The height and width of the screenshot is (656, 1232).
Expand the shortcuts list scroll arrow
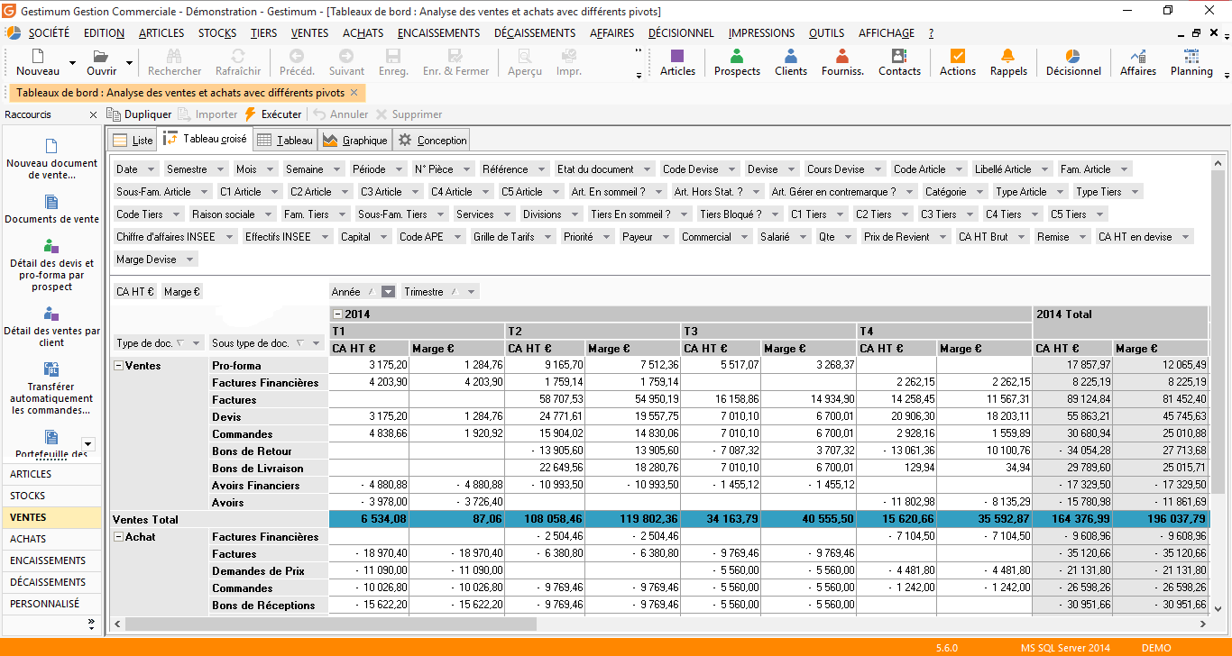87,443
